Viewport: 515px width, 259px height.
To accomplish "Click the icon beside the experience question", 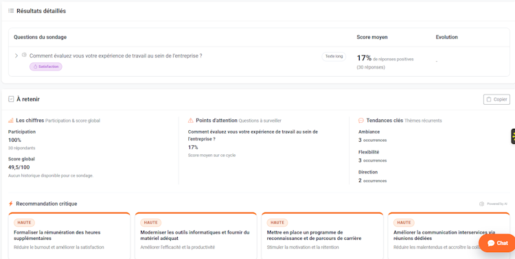I will tap(24, 55).
